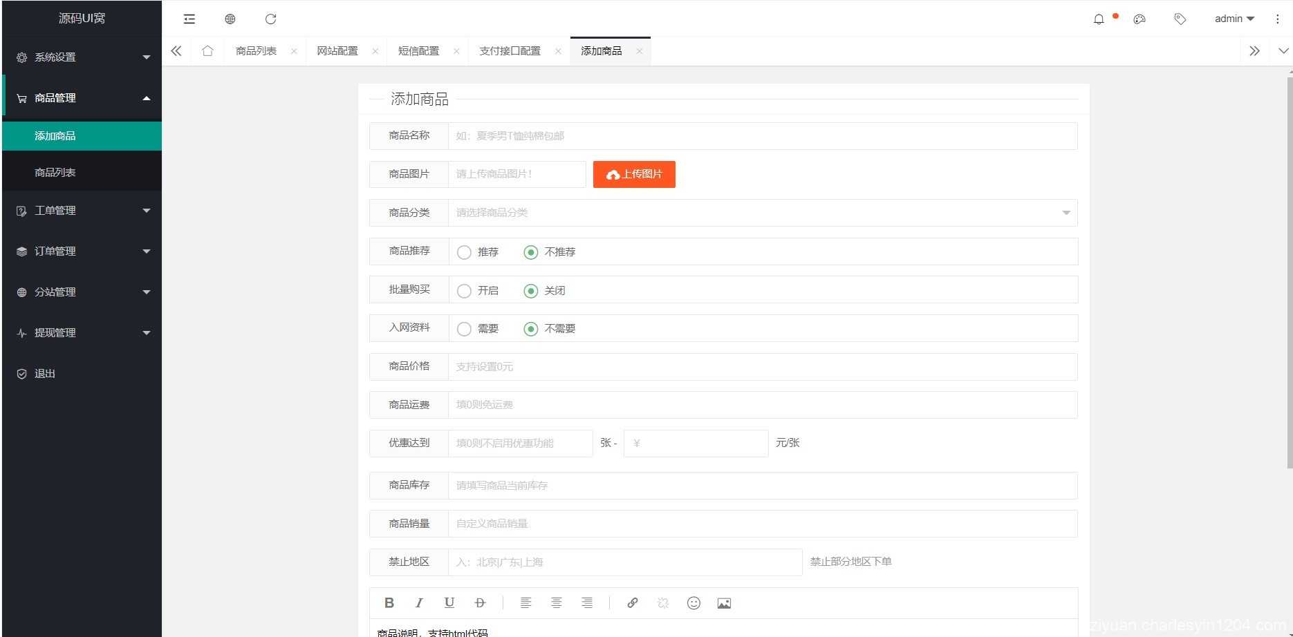The image size is (1293, 637).
Task: Select the 推荐 radio option
Action: click(465, 252)
